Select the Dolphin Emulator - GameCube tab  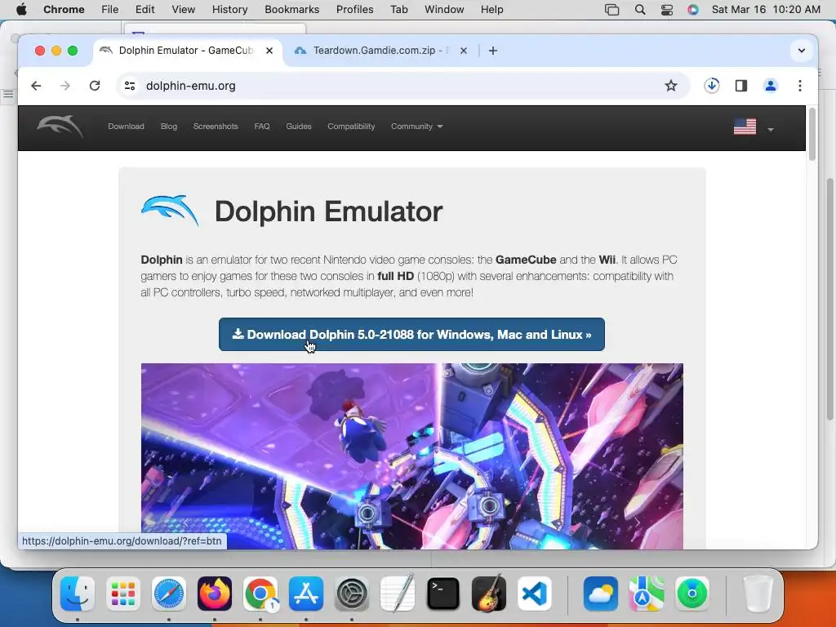click(188, 51)
